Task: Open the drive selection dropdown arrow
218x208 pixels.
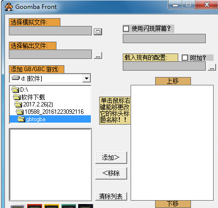Action: click(86, 78)
